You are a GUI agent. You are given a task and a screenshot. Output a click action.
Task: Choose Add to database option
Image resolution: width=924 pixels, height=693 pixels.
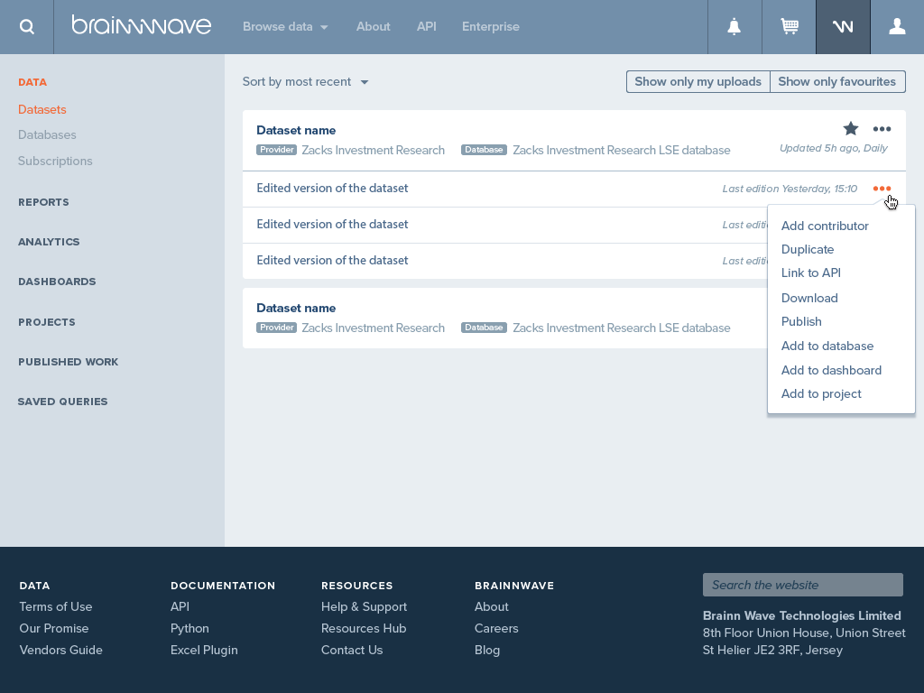tap(827, 346)
